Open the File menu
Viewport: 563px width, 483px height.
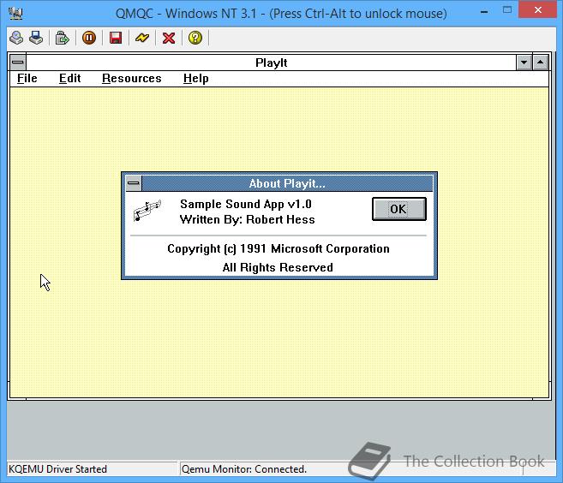pyautogui.click(x=27, y=78)
